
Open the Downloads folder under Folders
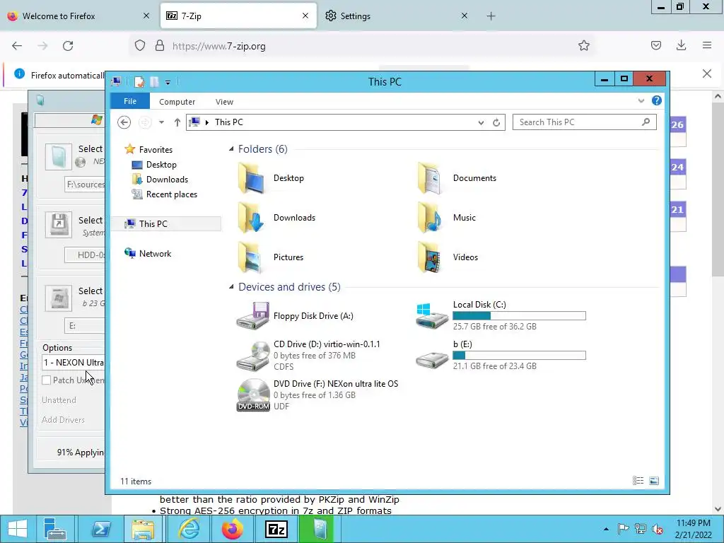pyautogui.click(x=276, y=218)
